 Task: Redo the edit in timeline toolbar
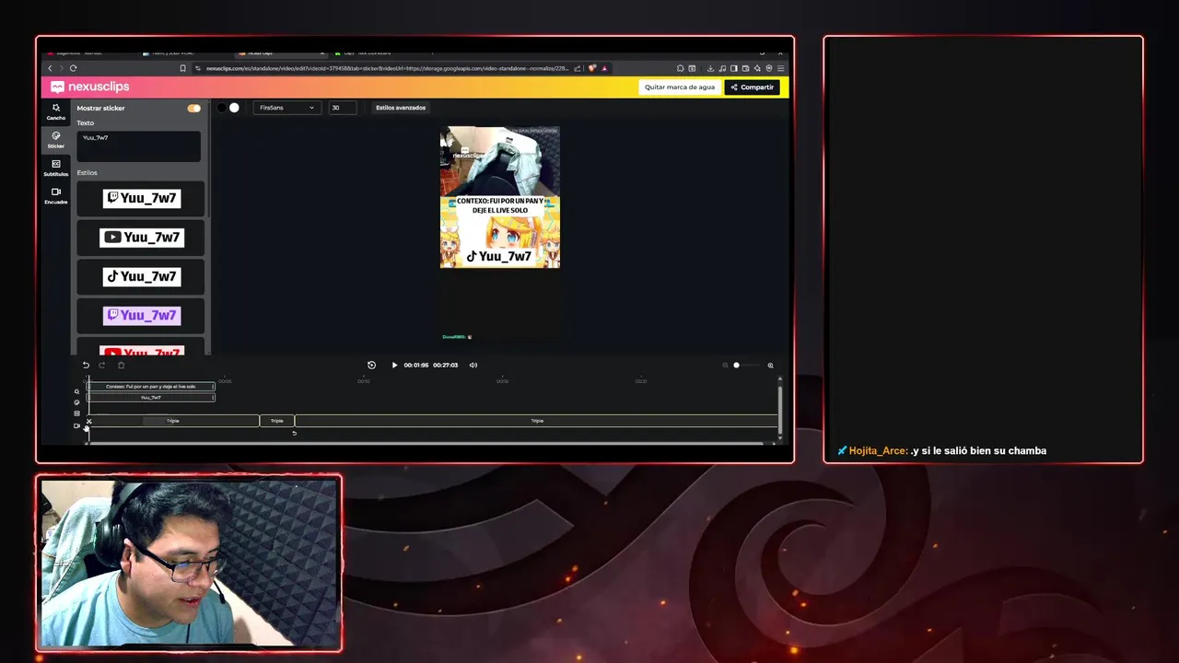point(102,366)
